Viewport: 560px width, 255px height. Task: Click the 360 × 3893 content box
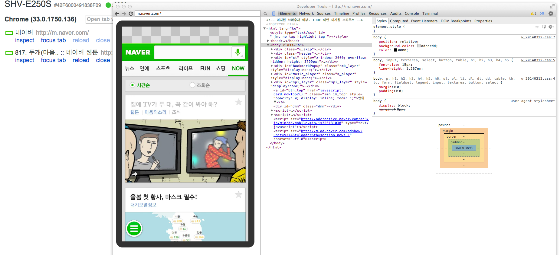pyautogui.click(x=463, y=148)
